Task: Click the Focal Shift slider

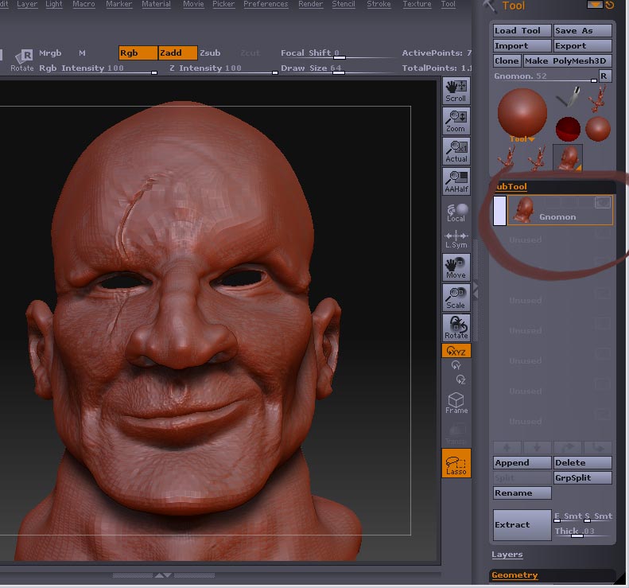Action: click(x=339, y=53)
